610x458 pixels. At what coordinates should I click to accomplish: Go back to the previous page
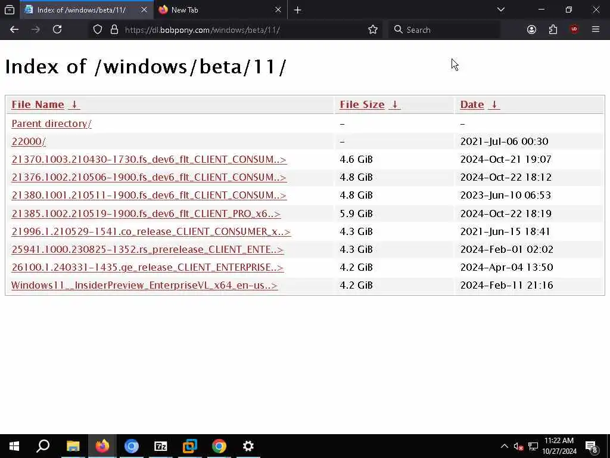(14, 30)
